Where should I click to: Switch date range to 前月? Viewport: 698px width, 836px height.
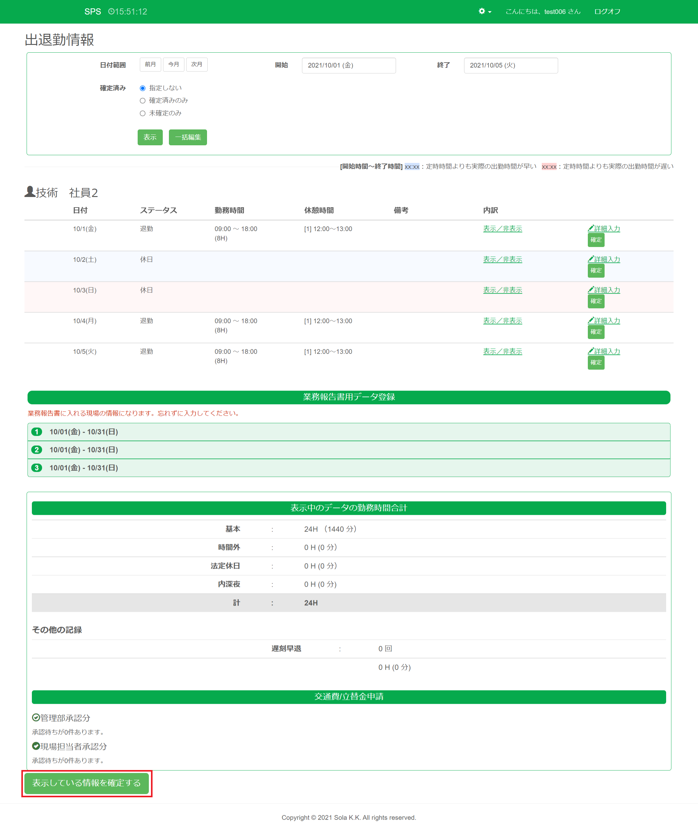pos(150,64)
